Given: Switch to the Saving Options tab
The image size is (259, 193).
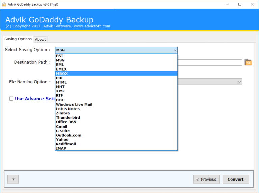Looking at the screenshot, I should coord(18,39).
